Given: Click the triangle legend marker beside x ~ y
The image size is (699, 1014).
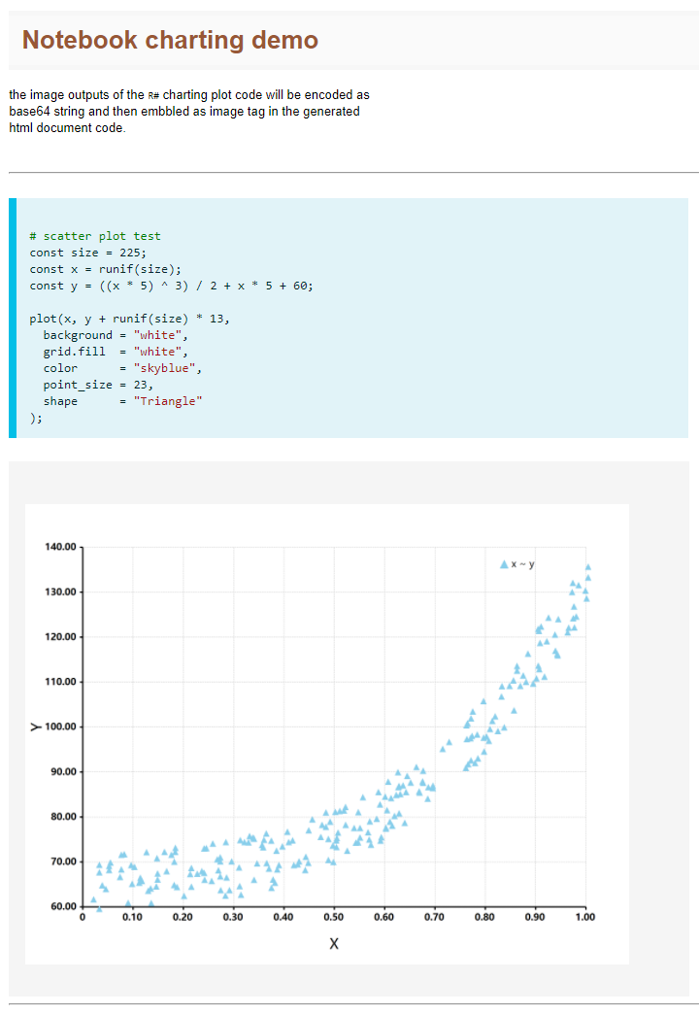Looking at the screenshot, I should coord(503,564).
